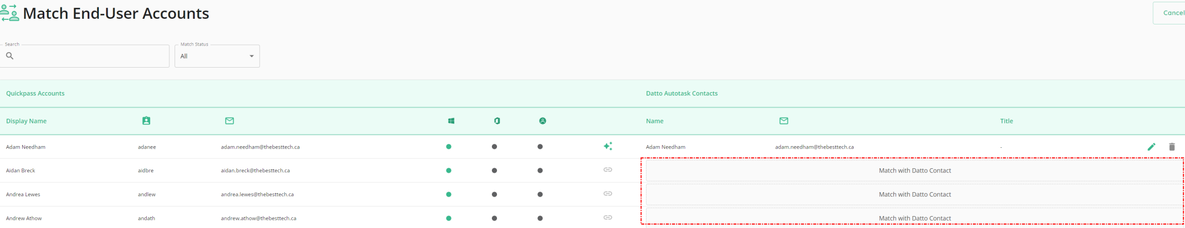Click the link icon in Andrea Lewes row
Viewport: 1185px width, 228px height.
pyautogui.click(x=608, y=194)
